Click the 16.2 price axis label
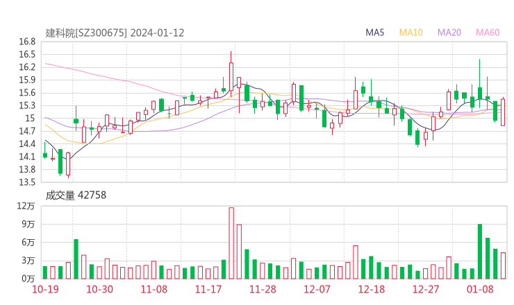The image size is (514, 305). tap(27, 67)
